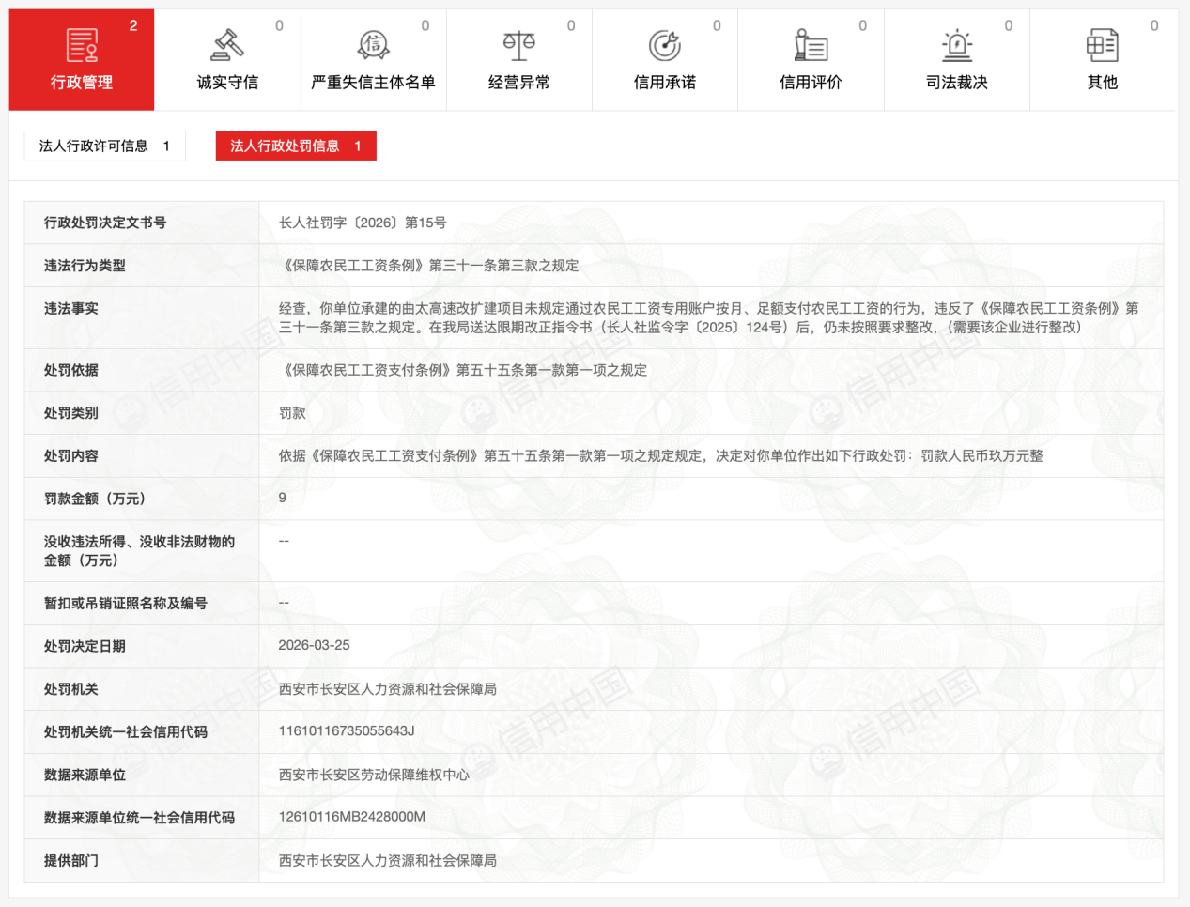The width and height of the screenshot is (1190, 907).
Task: Click the zero badge on 诚实守信
Action: pos(278,26)
